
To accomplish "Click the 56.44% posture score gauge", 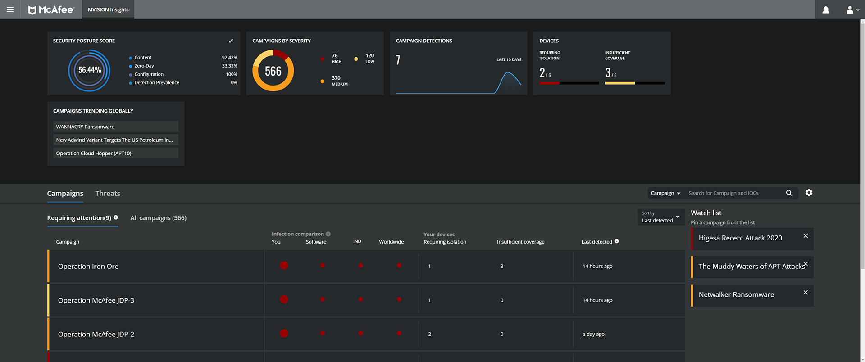I will (89, 70).
